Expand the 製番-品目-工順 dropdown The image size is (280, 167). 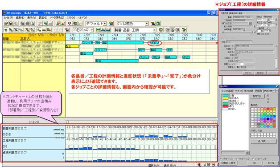[155, 30]
